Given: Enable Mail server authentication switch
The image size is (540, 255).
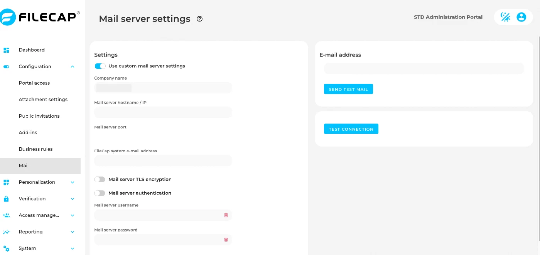Looking at the screenshot, I should coord(100,193).
